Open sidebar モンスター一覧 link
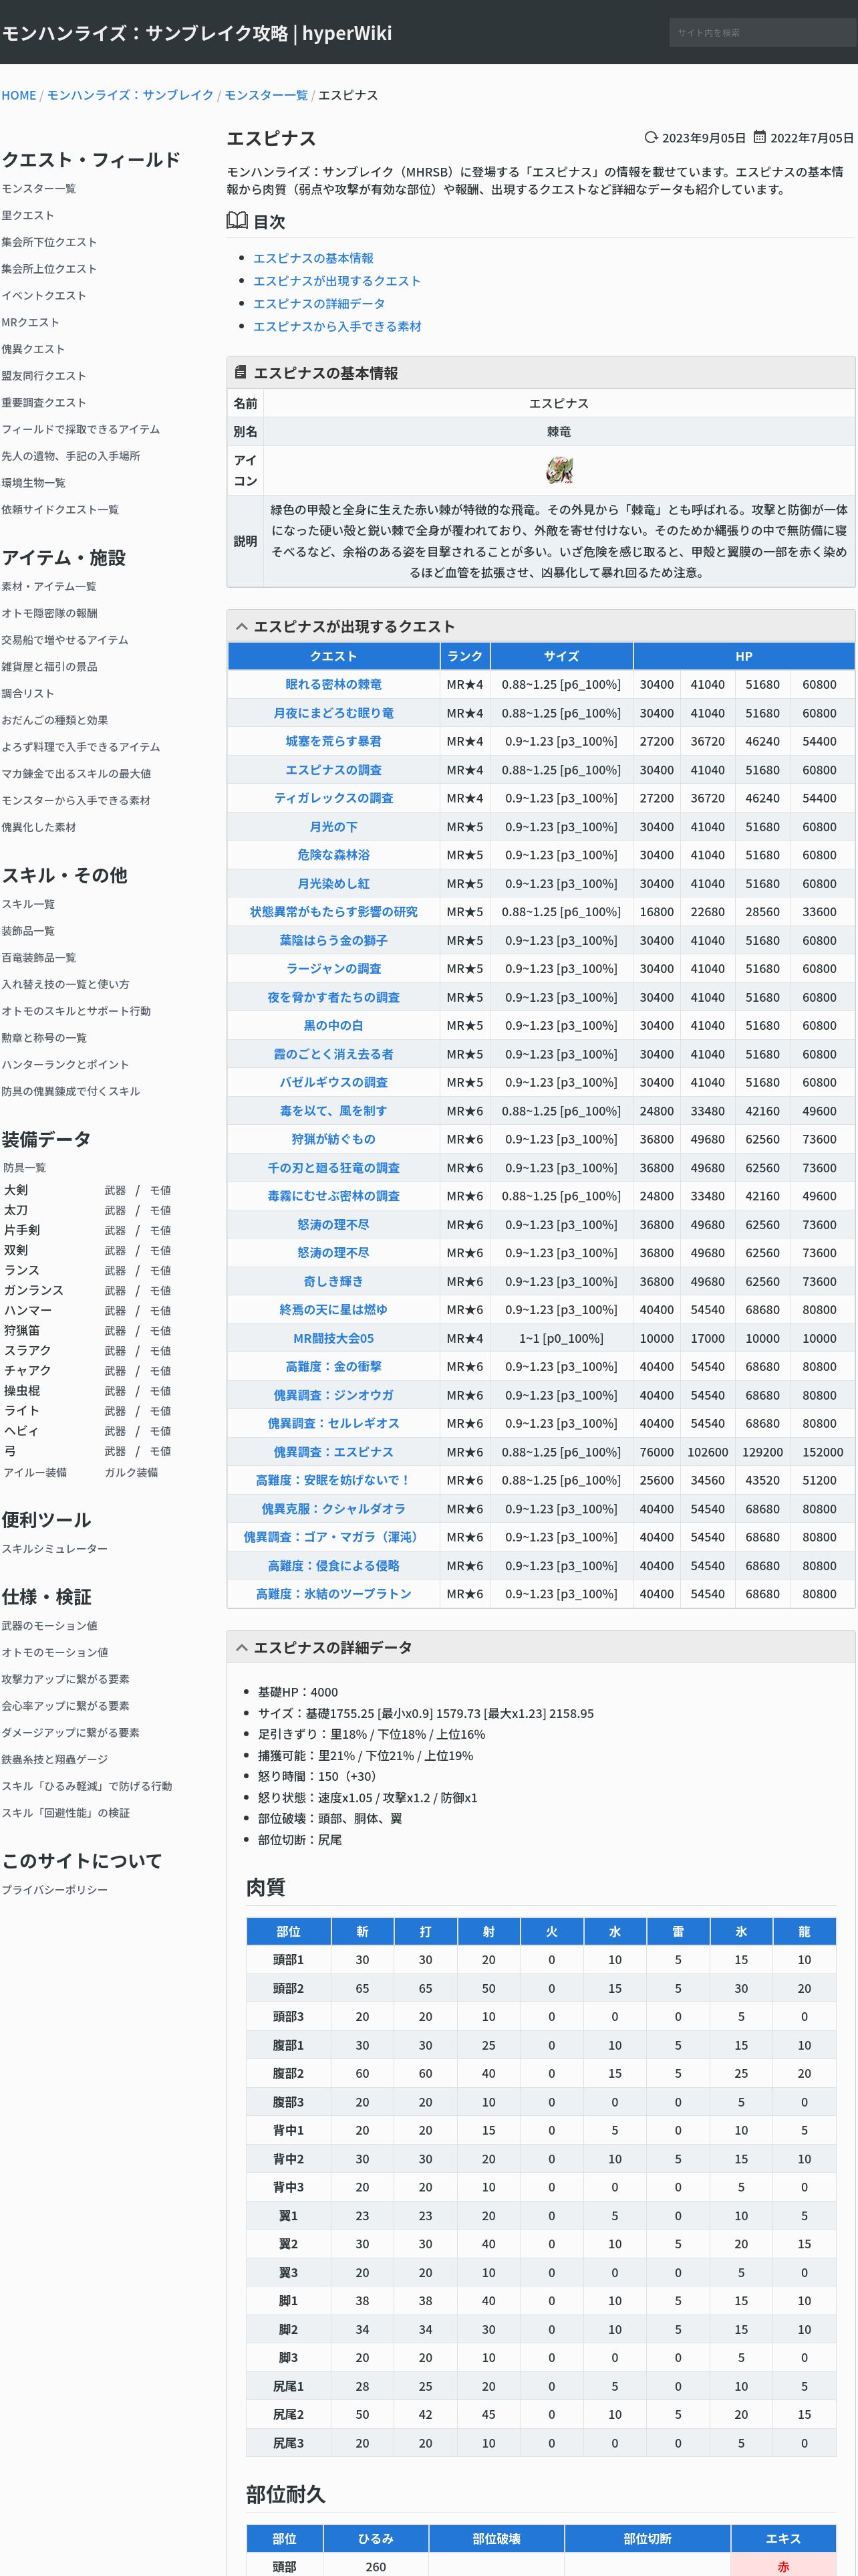Screen dimensions: 858x2576 (x=39, y=189)
